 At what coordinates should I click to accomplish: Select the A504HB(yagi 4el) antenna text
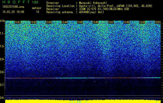[91, 12]
